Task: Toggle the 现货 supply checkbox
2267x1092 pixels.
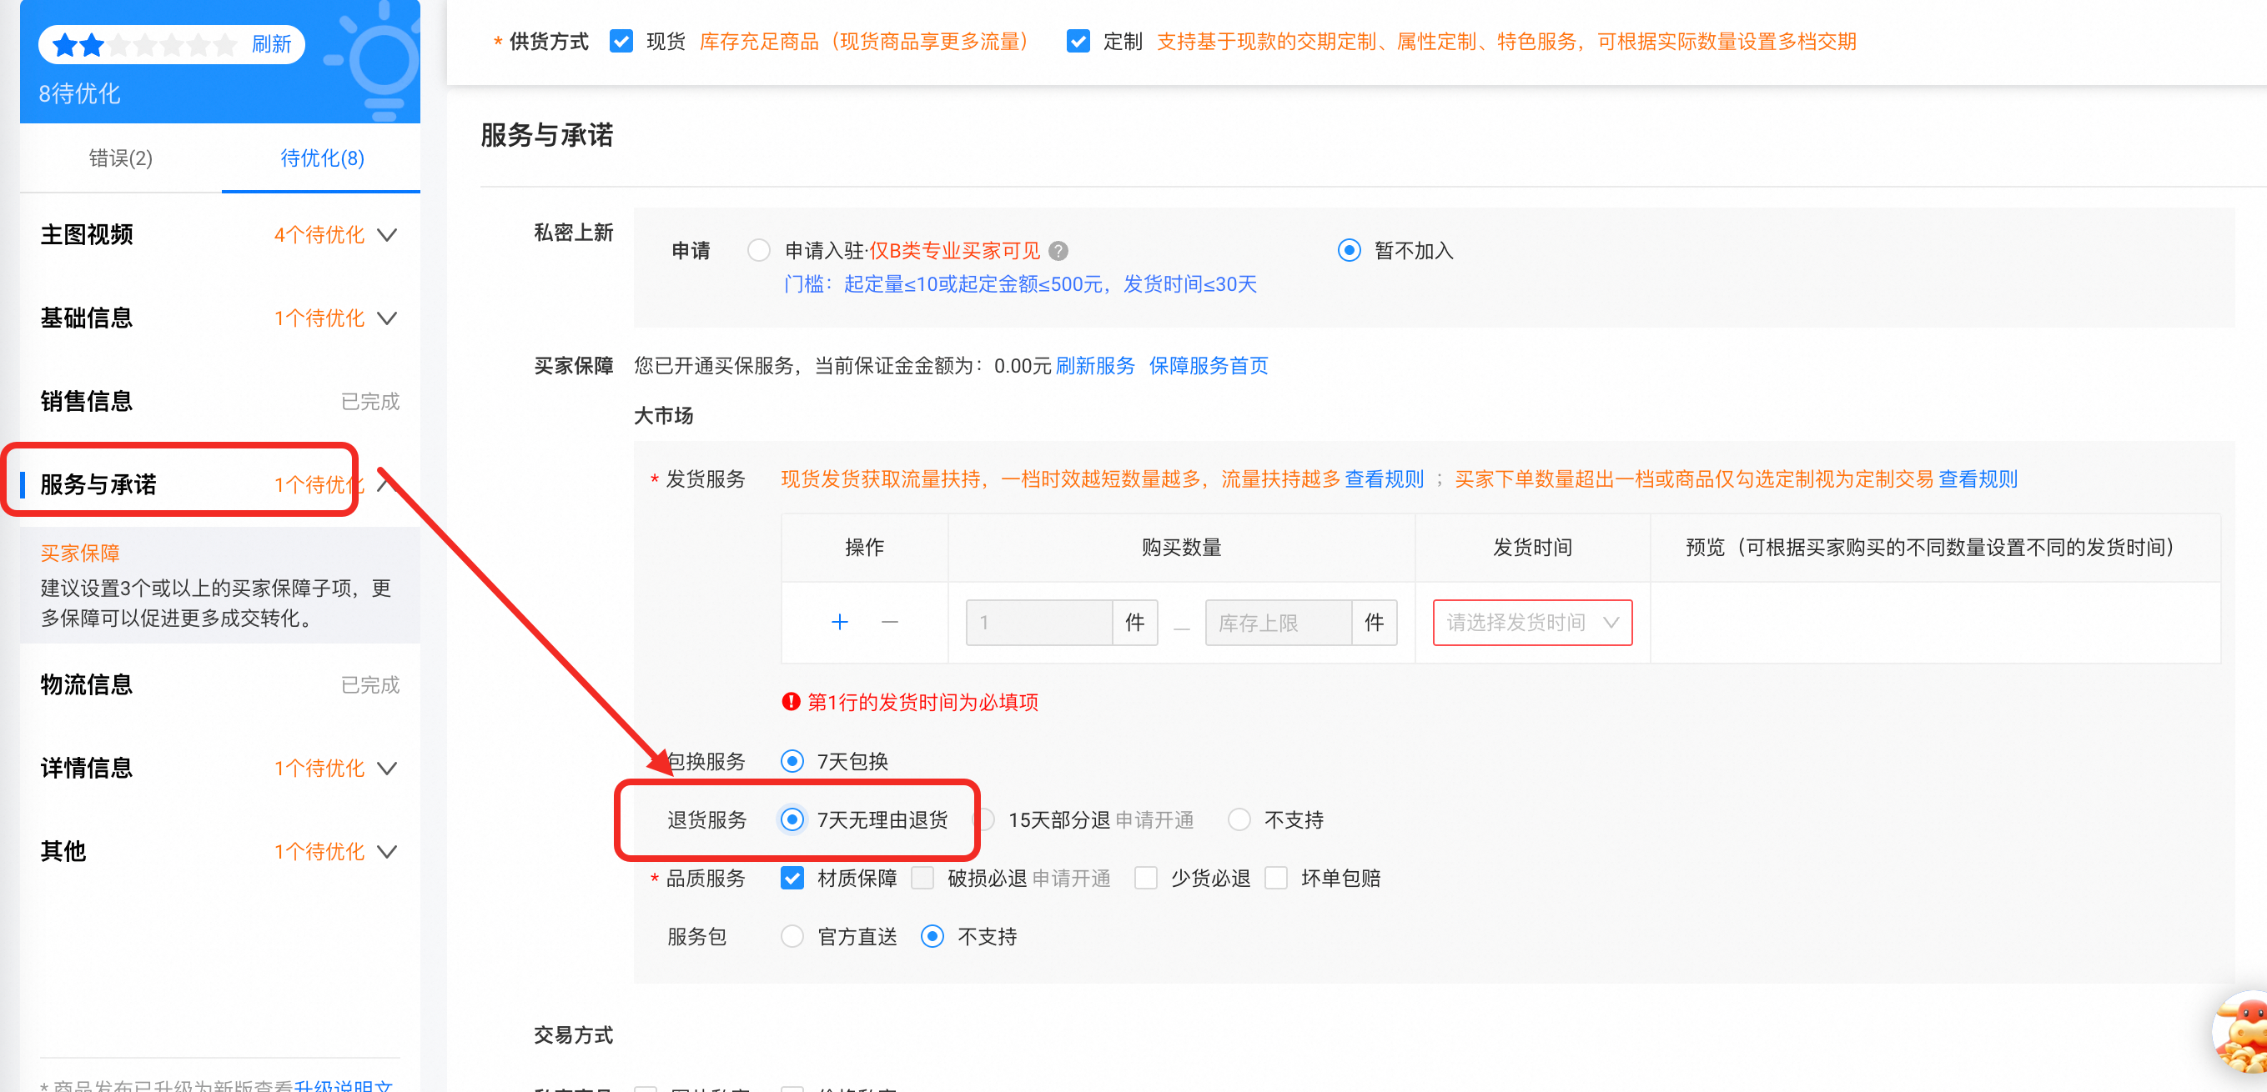Action: pos(621,42)
